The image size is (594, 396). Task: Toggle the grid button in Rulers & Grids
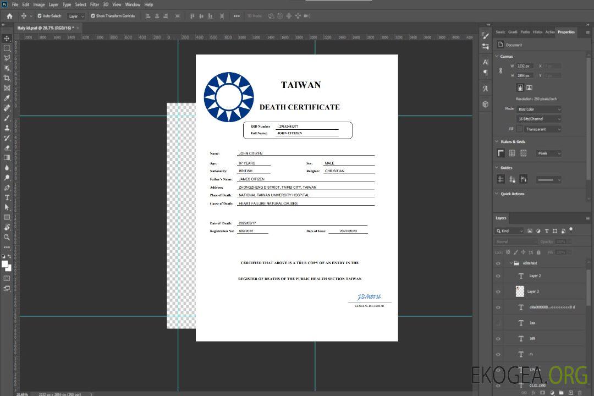click(x=512, y=153)
